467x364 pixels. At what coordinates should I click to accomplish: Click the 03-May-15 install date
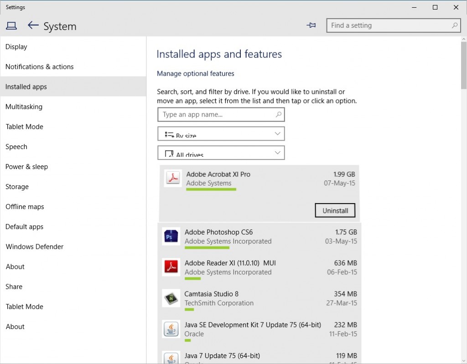click(x=341, y=241)
